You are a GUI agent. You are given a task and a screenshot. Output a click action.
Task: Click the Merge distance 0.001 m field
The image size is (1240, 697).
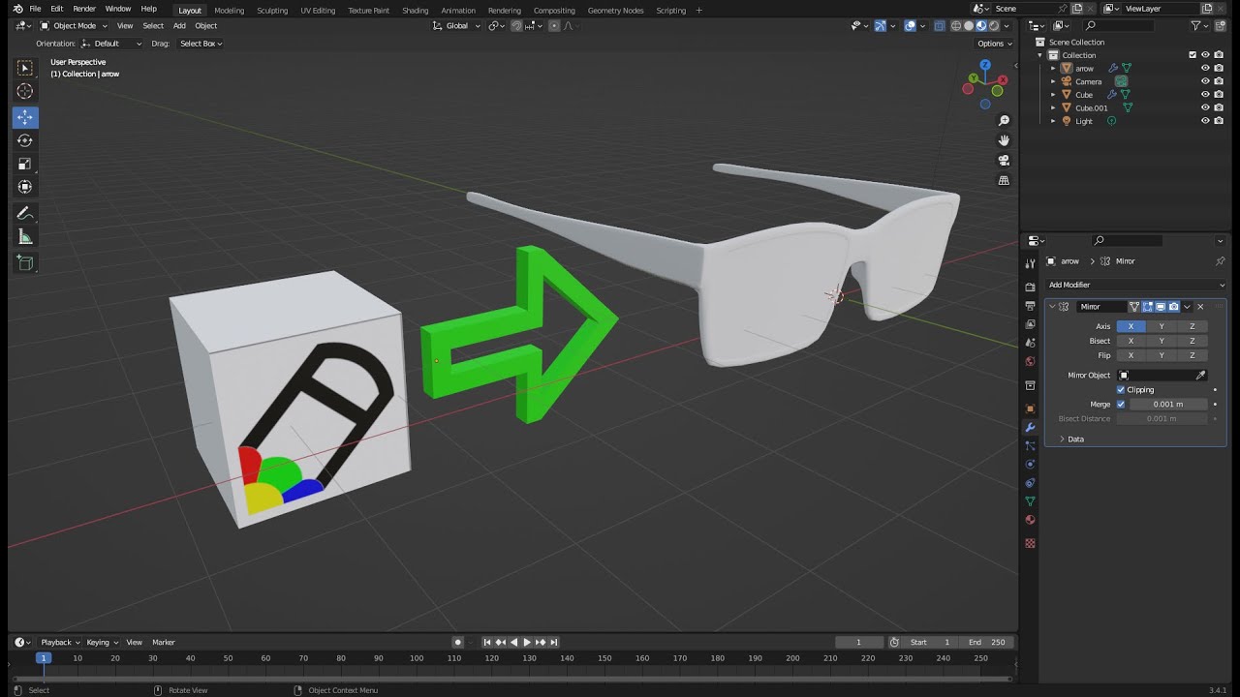click(x=1168, y=405)
